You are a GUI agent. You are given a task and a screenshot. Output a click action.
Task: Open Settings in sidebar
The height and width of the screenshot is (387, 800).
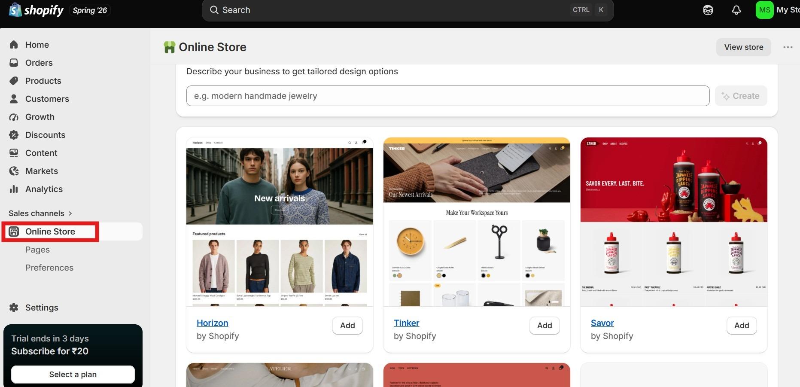coord(42,308)
